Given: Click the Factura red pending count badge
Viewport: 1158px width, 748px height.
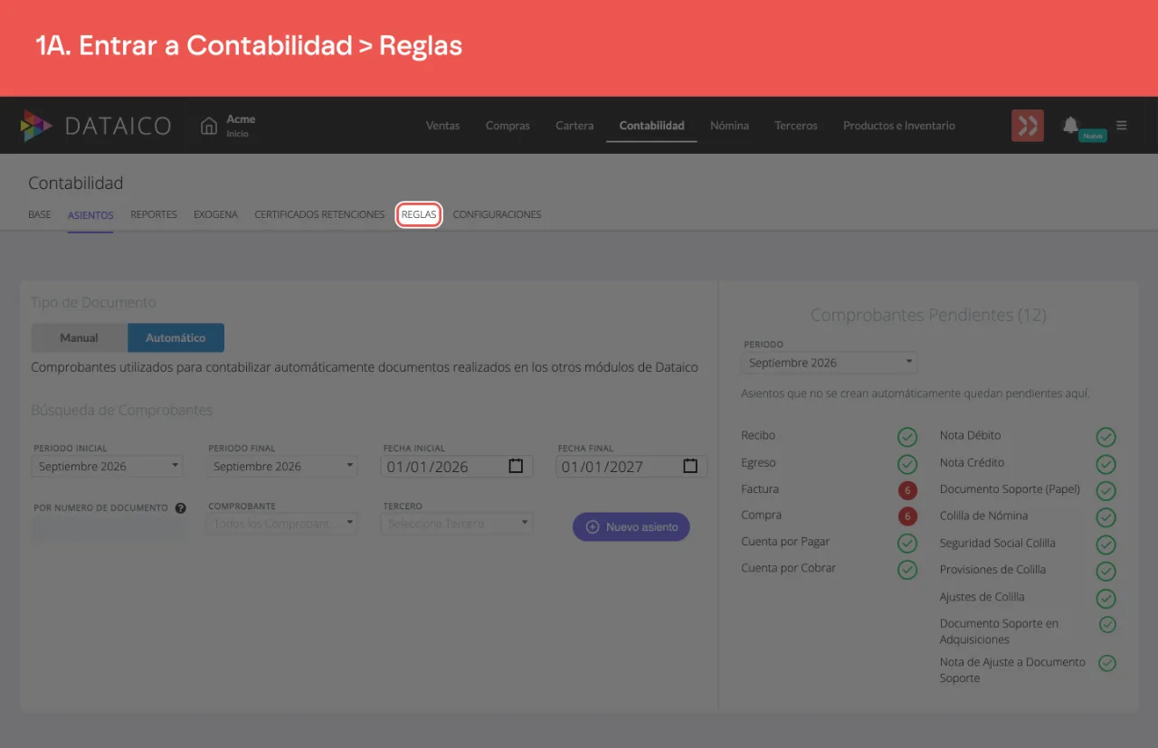Looking at the screenshot, I should (x=907, y=490).
